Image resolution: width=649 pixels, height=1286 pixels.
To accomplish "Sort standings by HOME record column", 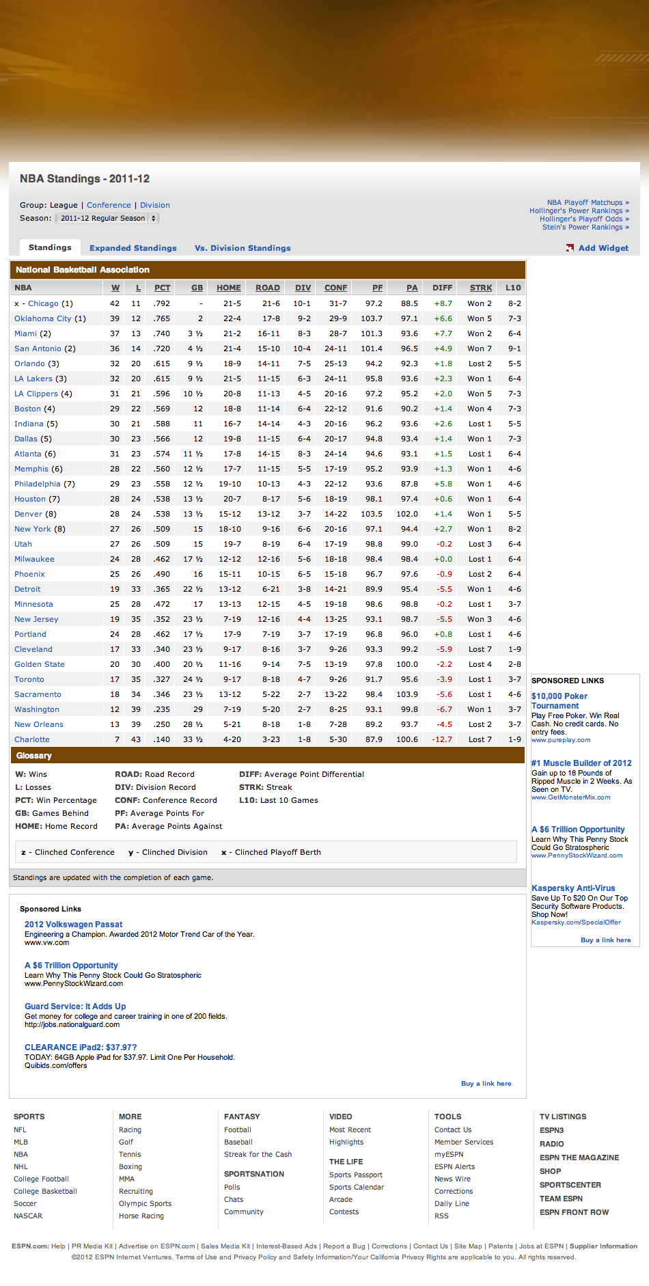I will click(228, 288).
